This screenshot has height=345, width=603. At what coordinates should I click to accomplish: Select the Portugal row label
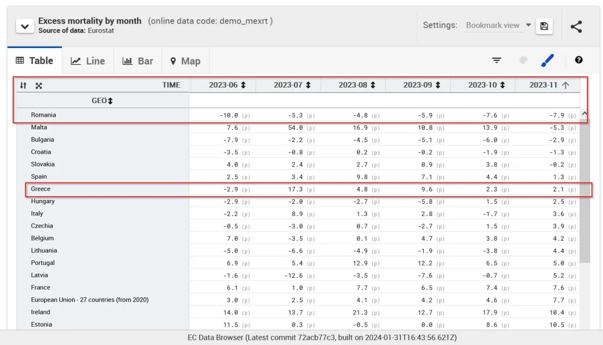click(43, 263)
